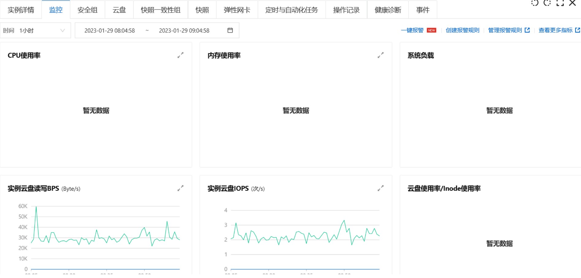Open the 安全组 tab
This screenshot has width=581, height=278.
click(x=87, y=10)
